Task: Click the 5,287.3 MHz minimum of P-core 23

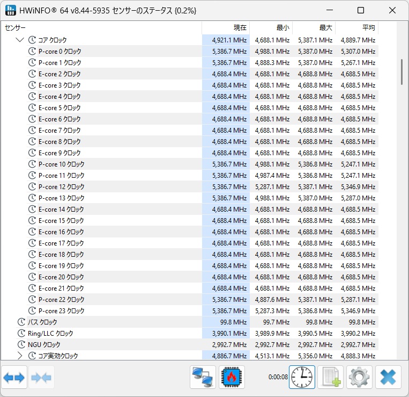Action: (272, 311)
